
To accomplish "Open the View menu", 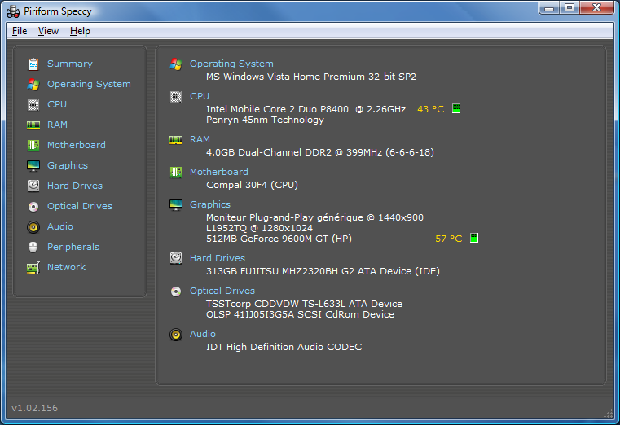I will (x=48, y=31).
